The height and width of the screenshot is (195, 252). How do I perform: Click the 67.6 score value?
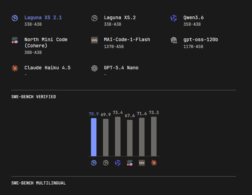[130, 116]
